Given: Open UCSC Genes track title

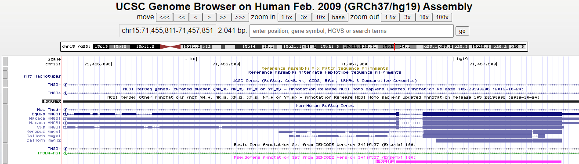Looking at the screenshot, I should point(325,81).
